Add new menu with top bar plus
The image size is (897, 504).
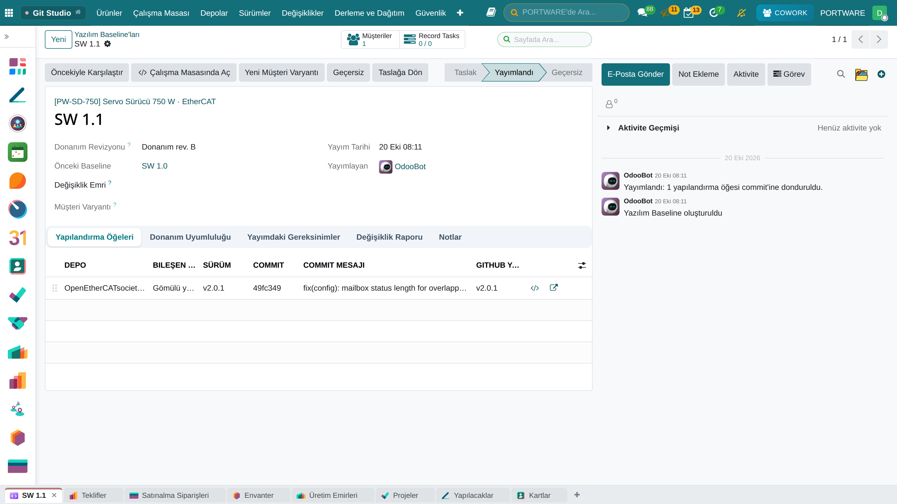click(460, 13)
